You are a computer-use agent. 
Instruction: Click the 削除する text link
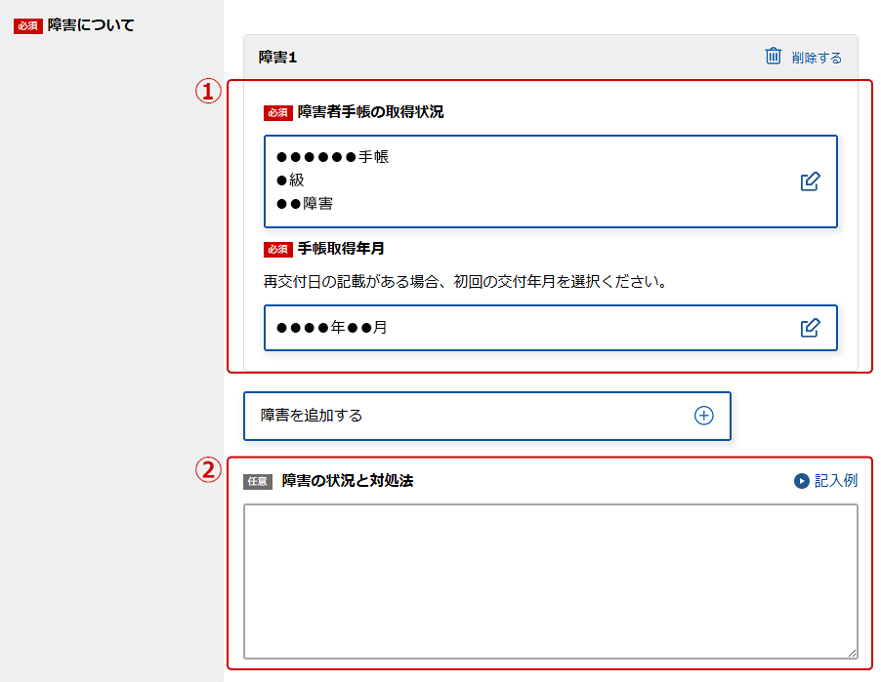click(x=817, y=58)
